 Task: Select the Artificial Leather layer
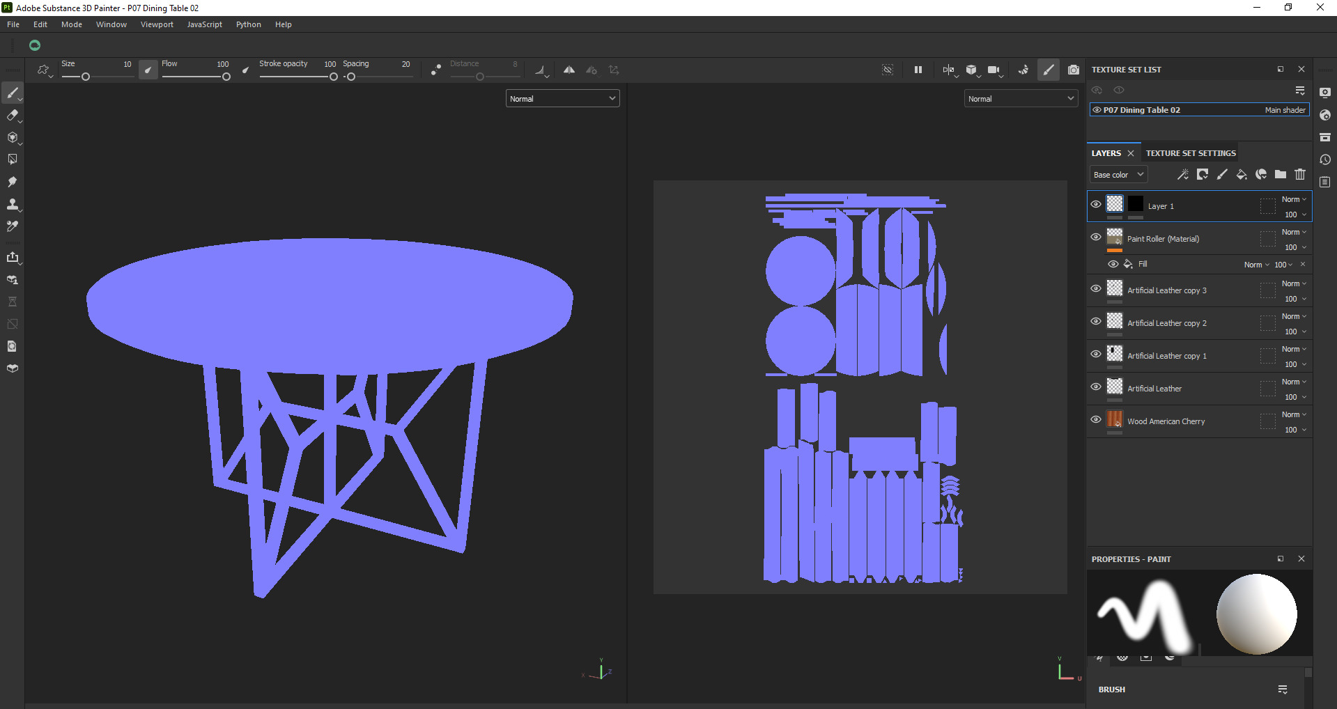1199,389
